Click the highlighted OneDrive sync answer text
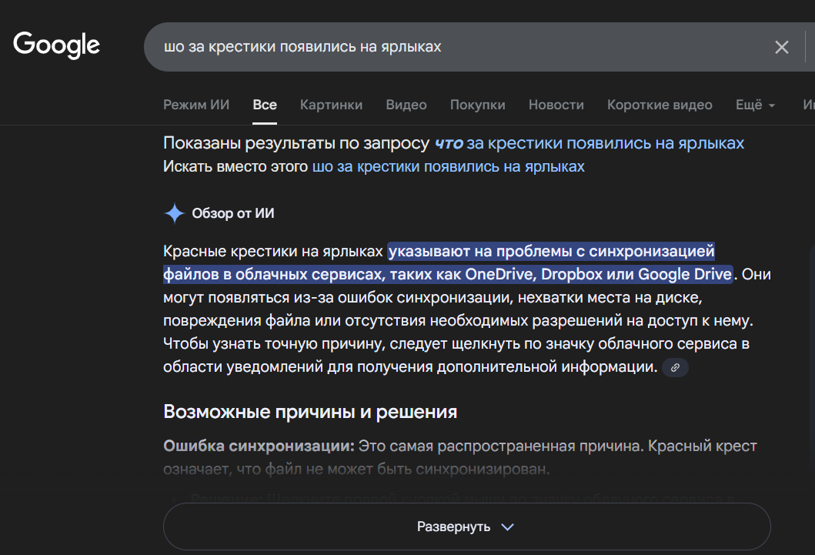This screenshot has height=555, width=815. tap(551, 252)
